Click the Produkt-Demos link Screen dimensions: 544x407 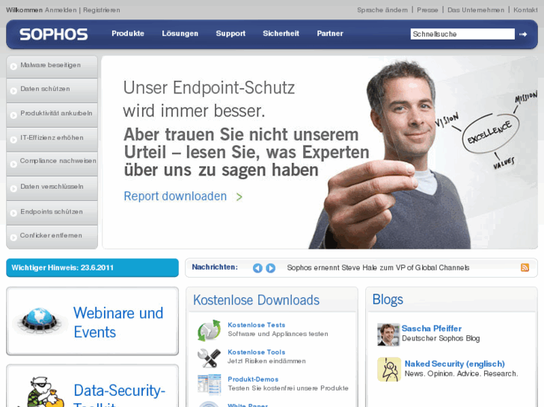point(253,379)
